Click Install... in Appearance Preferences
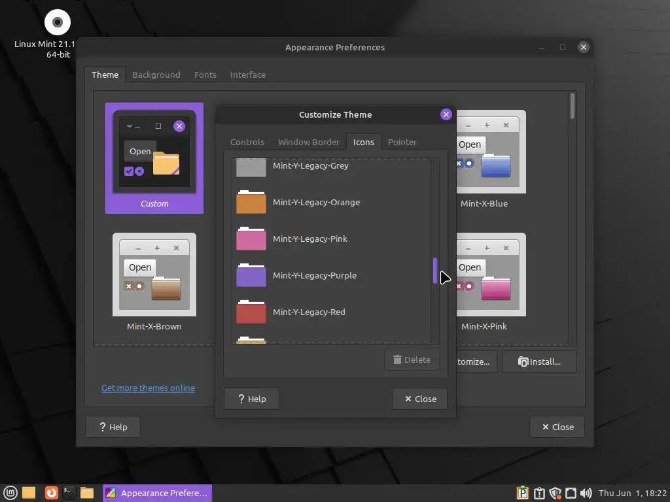Screen dimensions: 670x502 pyautogui.click(x=539, y=361)
